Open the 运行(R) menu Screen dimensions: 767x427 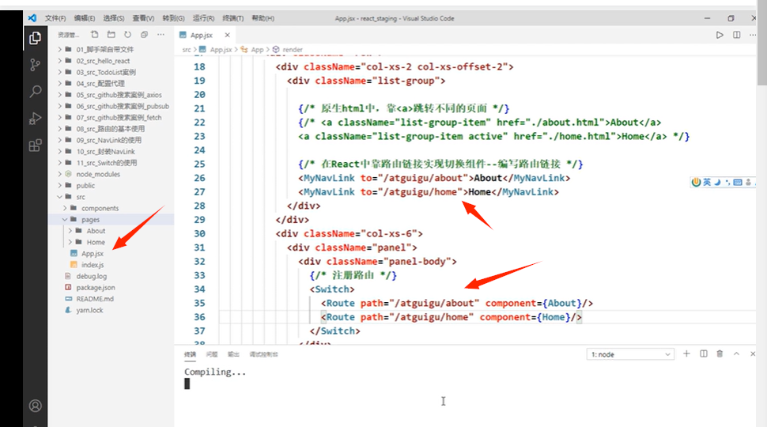(203, 18)
